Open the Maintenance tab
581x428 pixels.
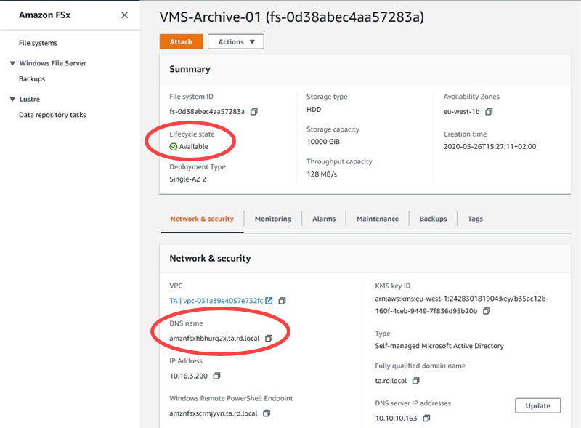coord(377,219)
